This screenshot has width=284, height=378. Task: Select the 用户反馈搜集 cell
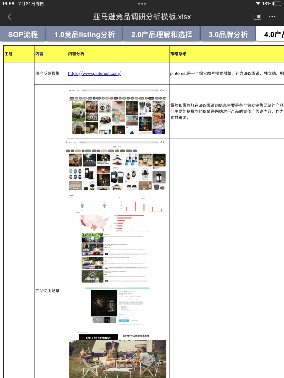click(50, 73)
